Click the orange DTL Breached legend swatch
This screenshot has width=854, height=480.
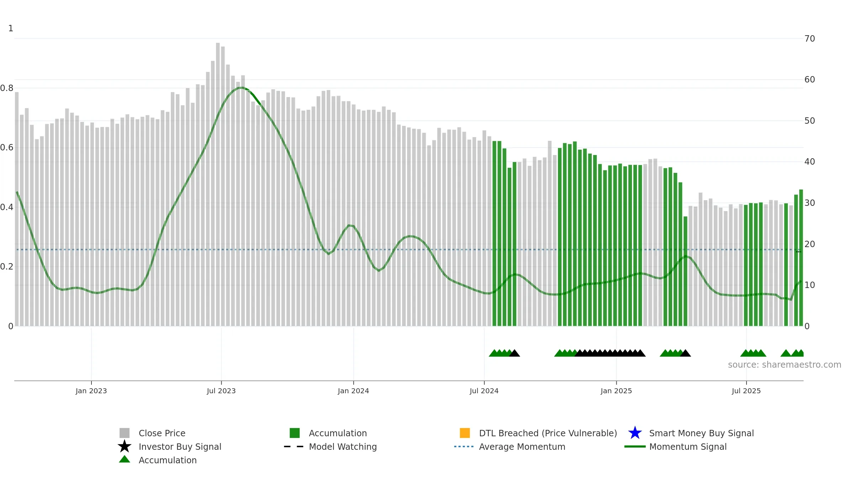[465, 433]
